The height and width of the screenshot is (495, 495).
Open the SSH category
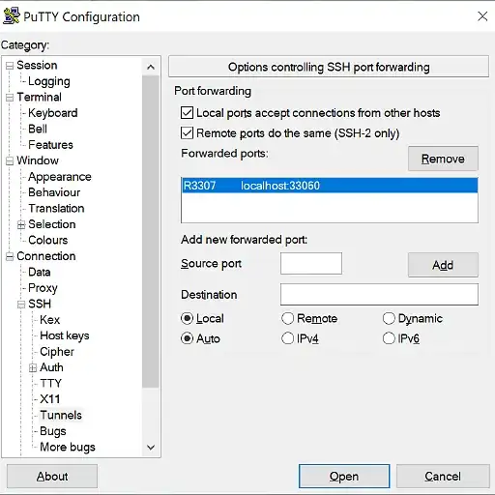pos(40,304)
